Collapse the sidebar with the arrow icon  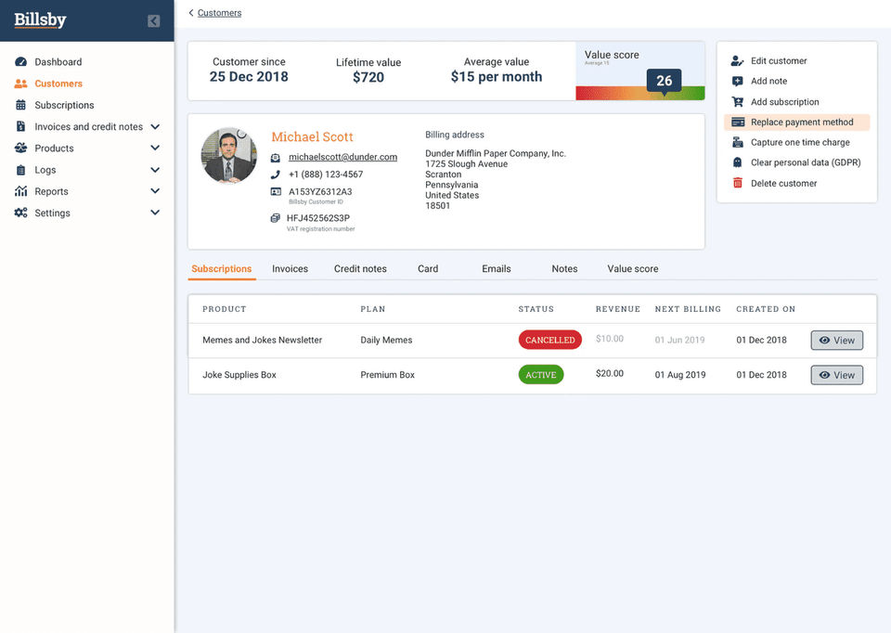pyautogui.click(x=153, y=21)
